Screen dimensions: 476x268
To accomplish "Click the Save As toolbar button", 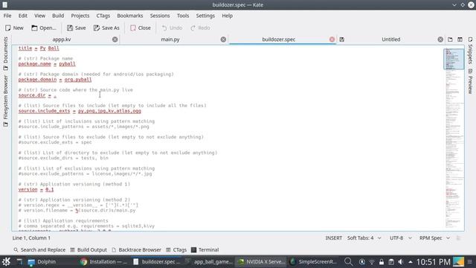I will click(x=106, y=28).
